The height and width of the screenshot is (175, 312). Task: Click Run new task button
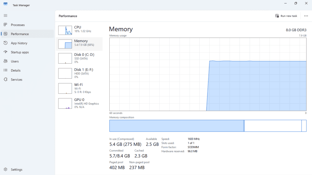[286, 16]
